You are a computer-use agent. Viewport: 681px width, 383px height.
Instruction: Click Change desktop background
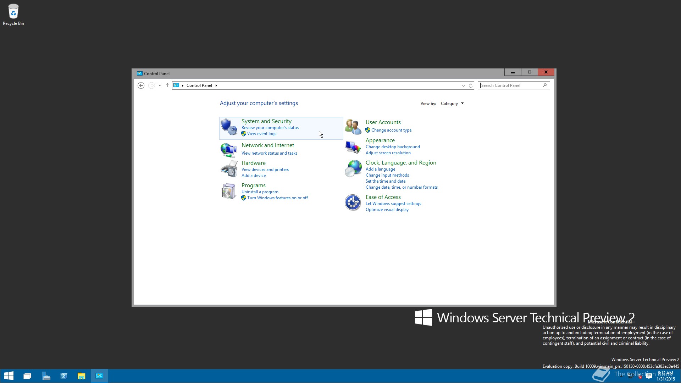point(393,147)
